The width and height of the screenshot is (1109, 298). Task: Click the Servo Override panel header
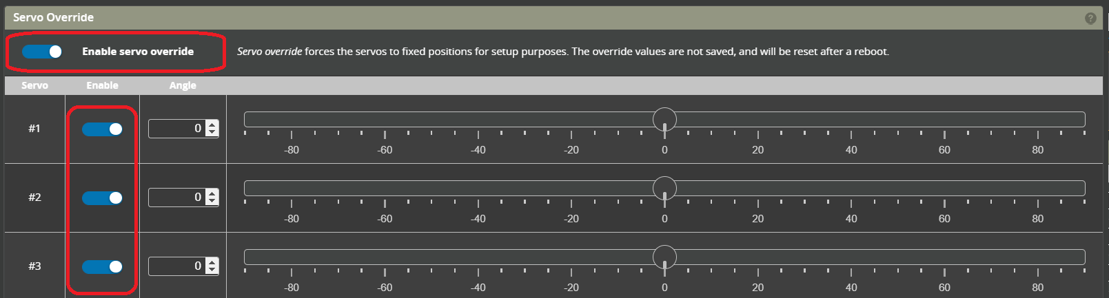482,18
